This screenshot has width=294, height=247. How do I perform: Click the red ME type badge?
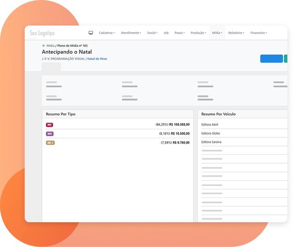[x=50, y=125]
